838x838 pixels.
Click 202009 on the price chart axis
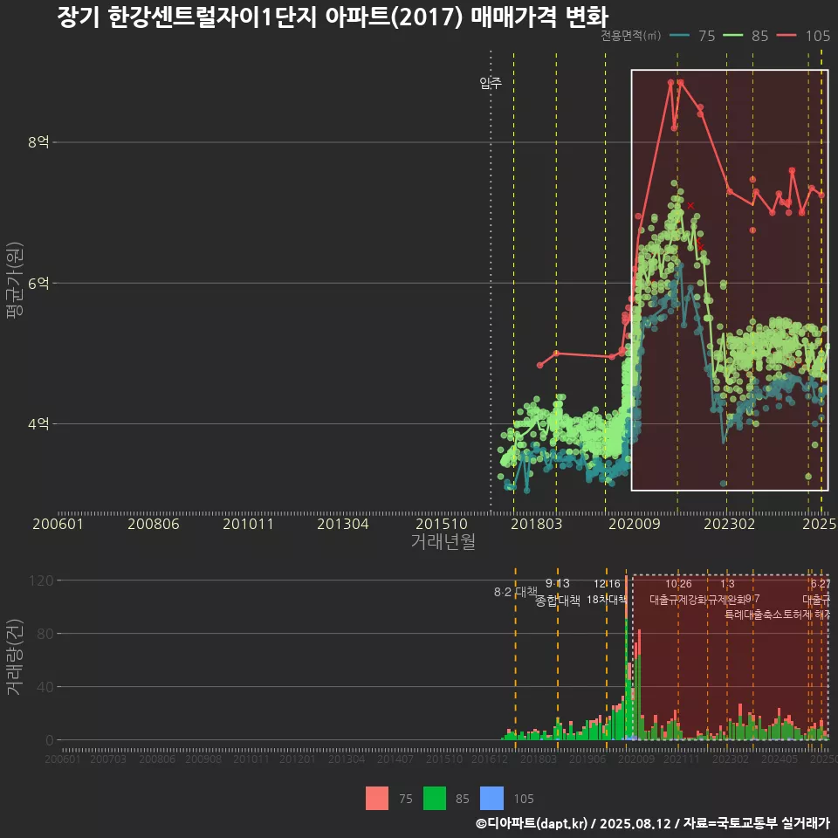[x=635, y=524]
